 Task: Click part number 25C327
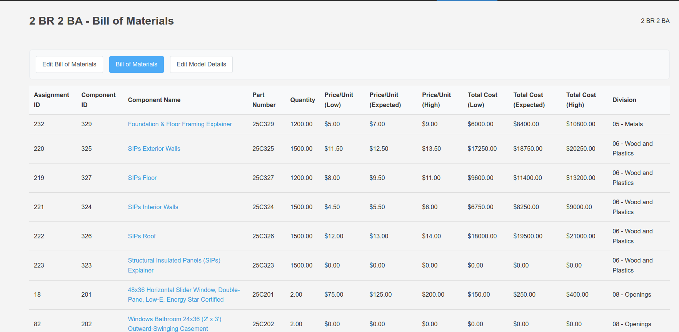coord(263,178)
